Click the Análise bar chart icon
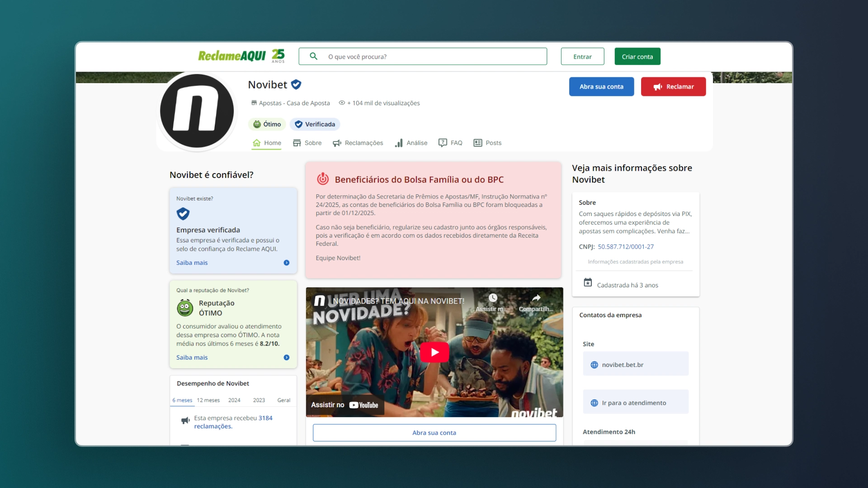868x488 pixels. (399, 143)
